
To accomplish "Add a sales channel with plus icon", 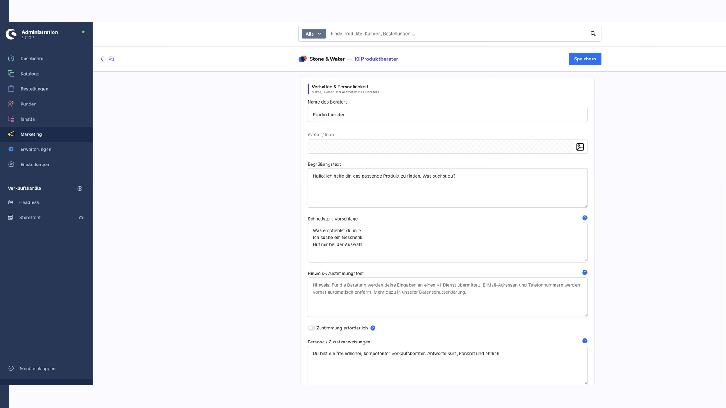I will (80, 189).
